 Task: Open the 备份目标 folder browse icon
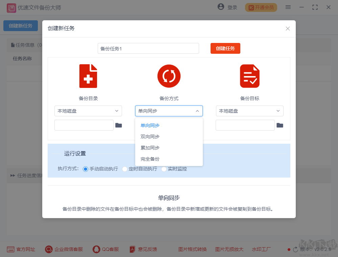pos(280,125)
